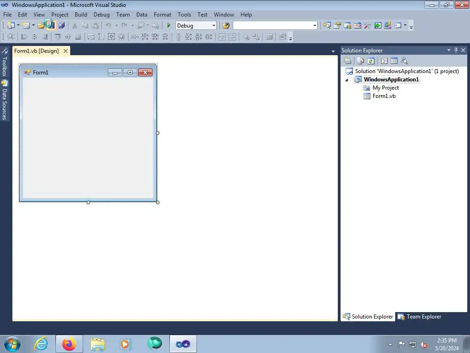The image size is (470, 353).
Task: Click the Make Same Size icon
Action: point(111,37)
